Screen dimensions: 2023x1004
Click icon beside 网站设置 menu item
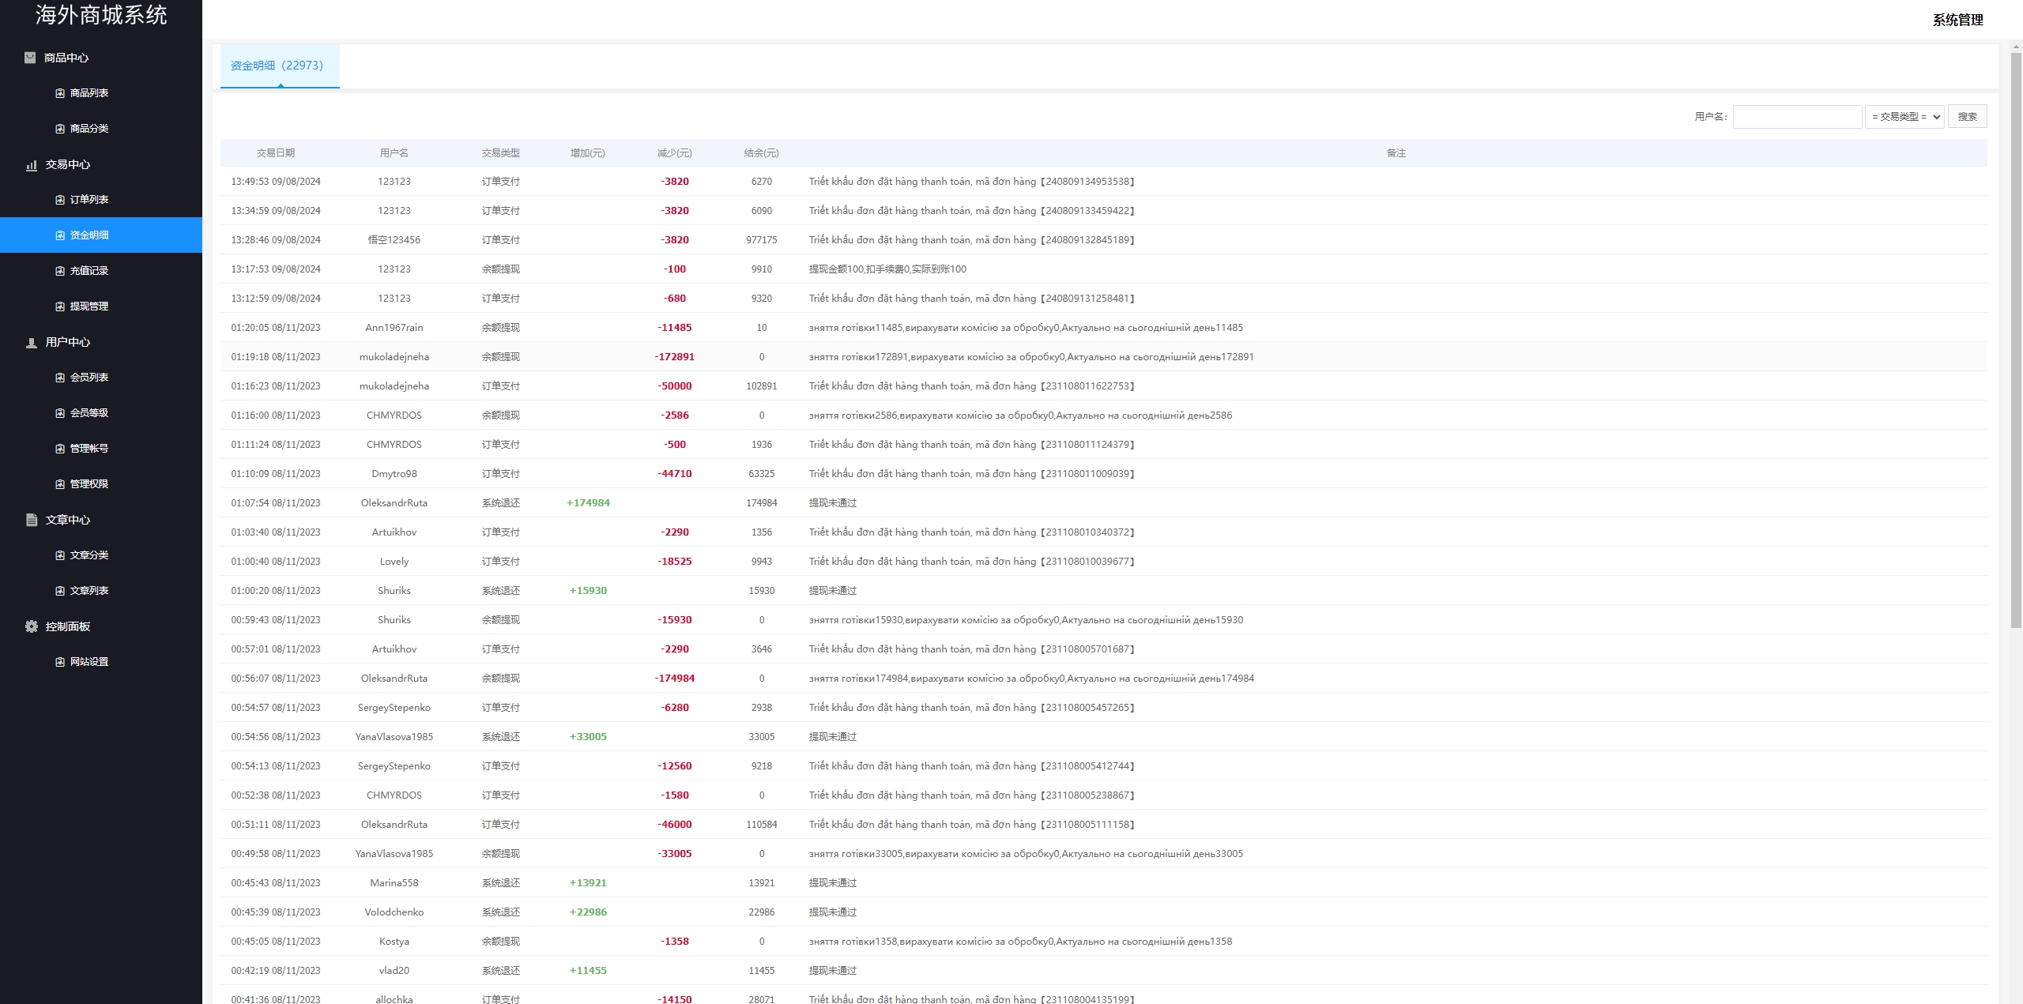(x=60, y=662)
